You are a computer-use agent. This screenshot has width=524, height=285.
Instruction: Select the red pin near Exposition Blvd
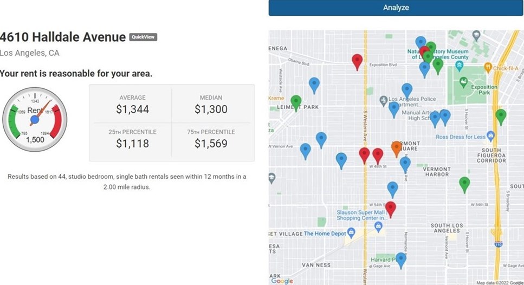[357, 61]
